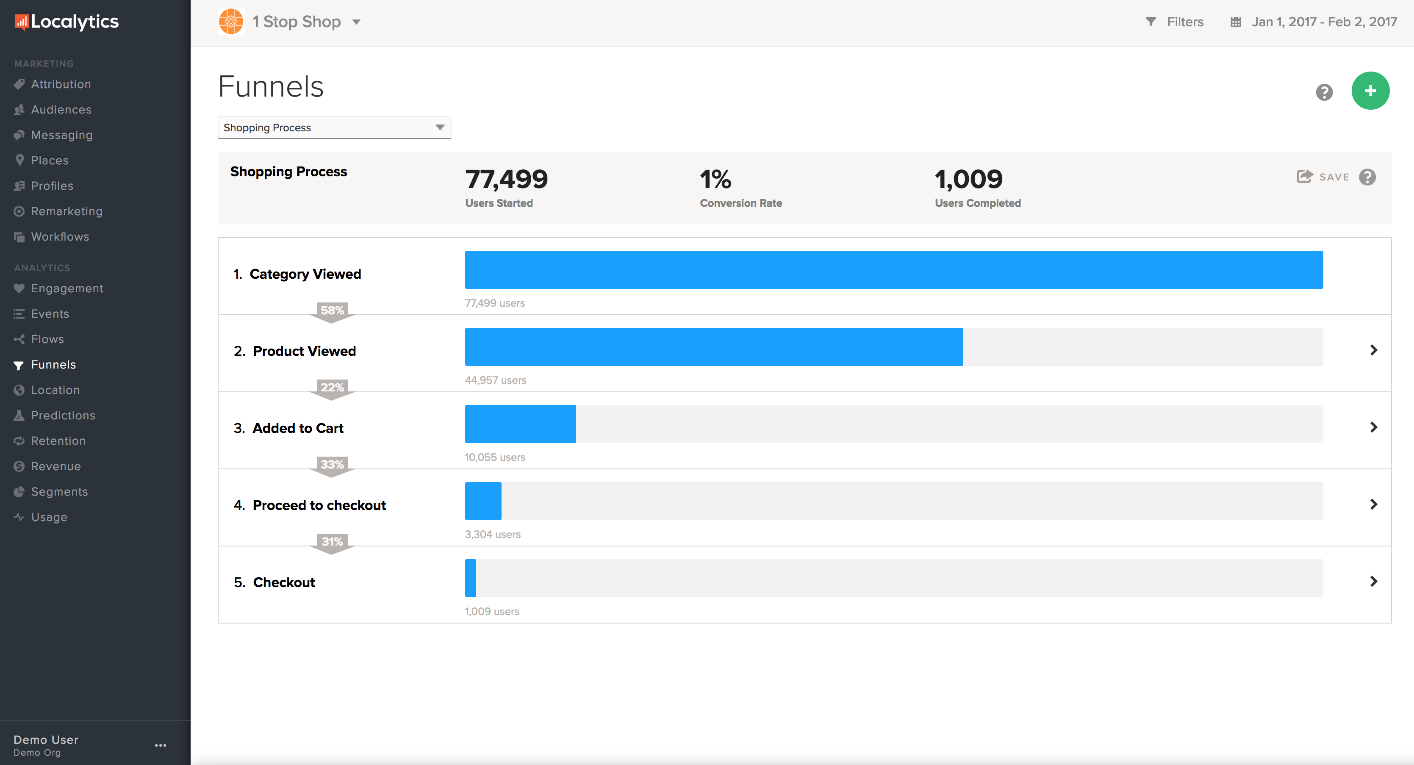Expand the Added to Cart step chevron
Image resolution: width=1414 pixels, height=765 pixels.
click(x=1373, y=427)
